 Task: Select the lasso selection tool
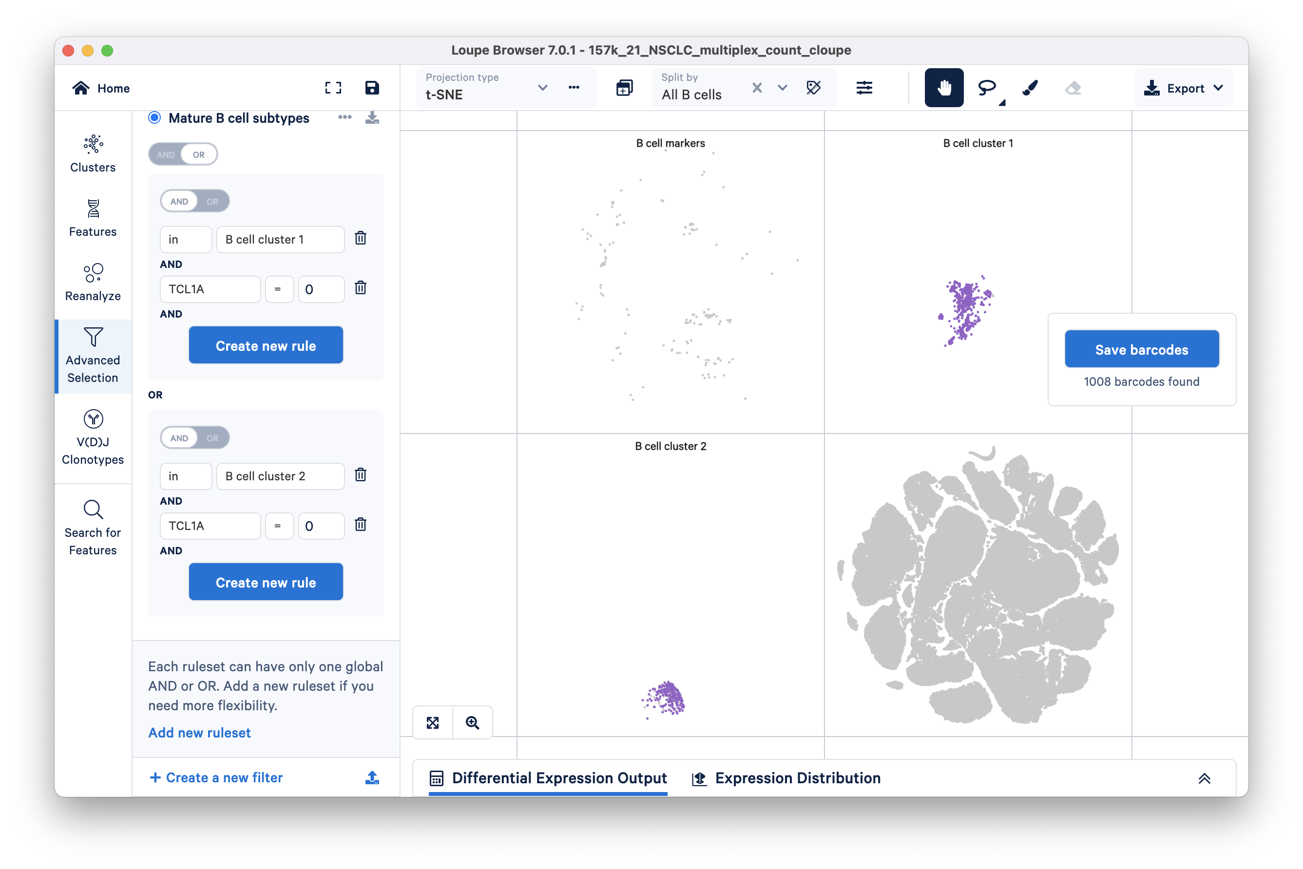[986, 88]
